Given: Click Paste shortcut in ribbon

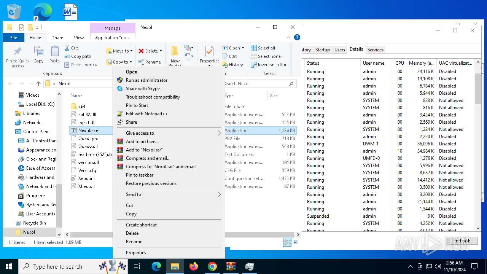Looking at the screenshot, I should coord(81,65).
